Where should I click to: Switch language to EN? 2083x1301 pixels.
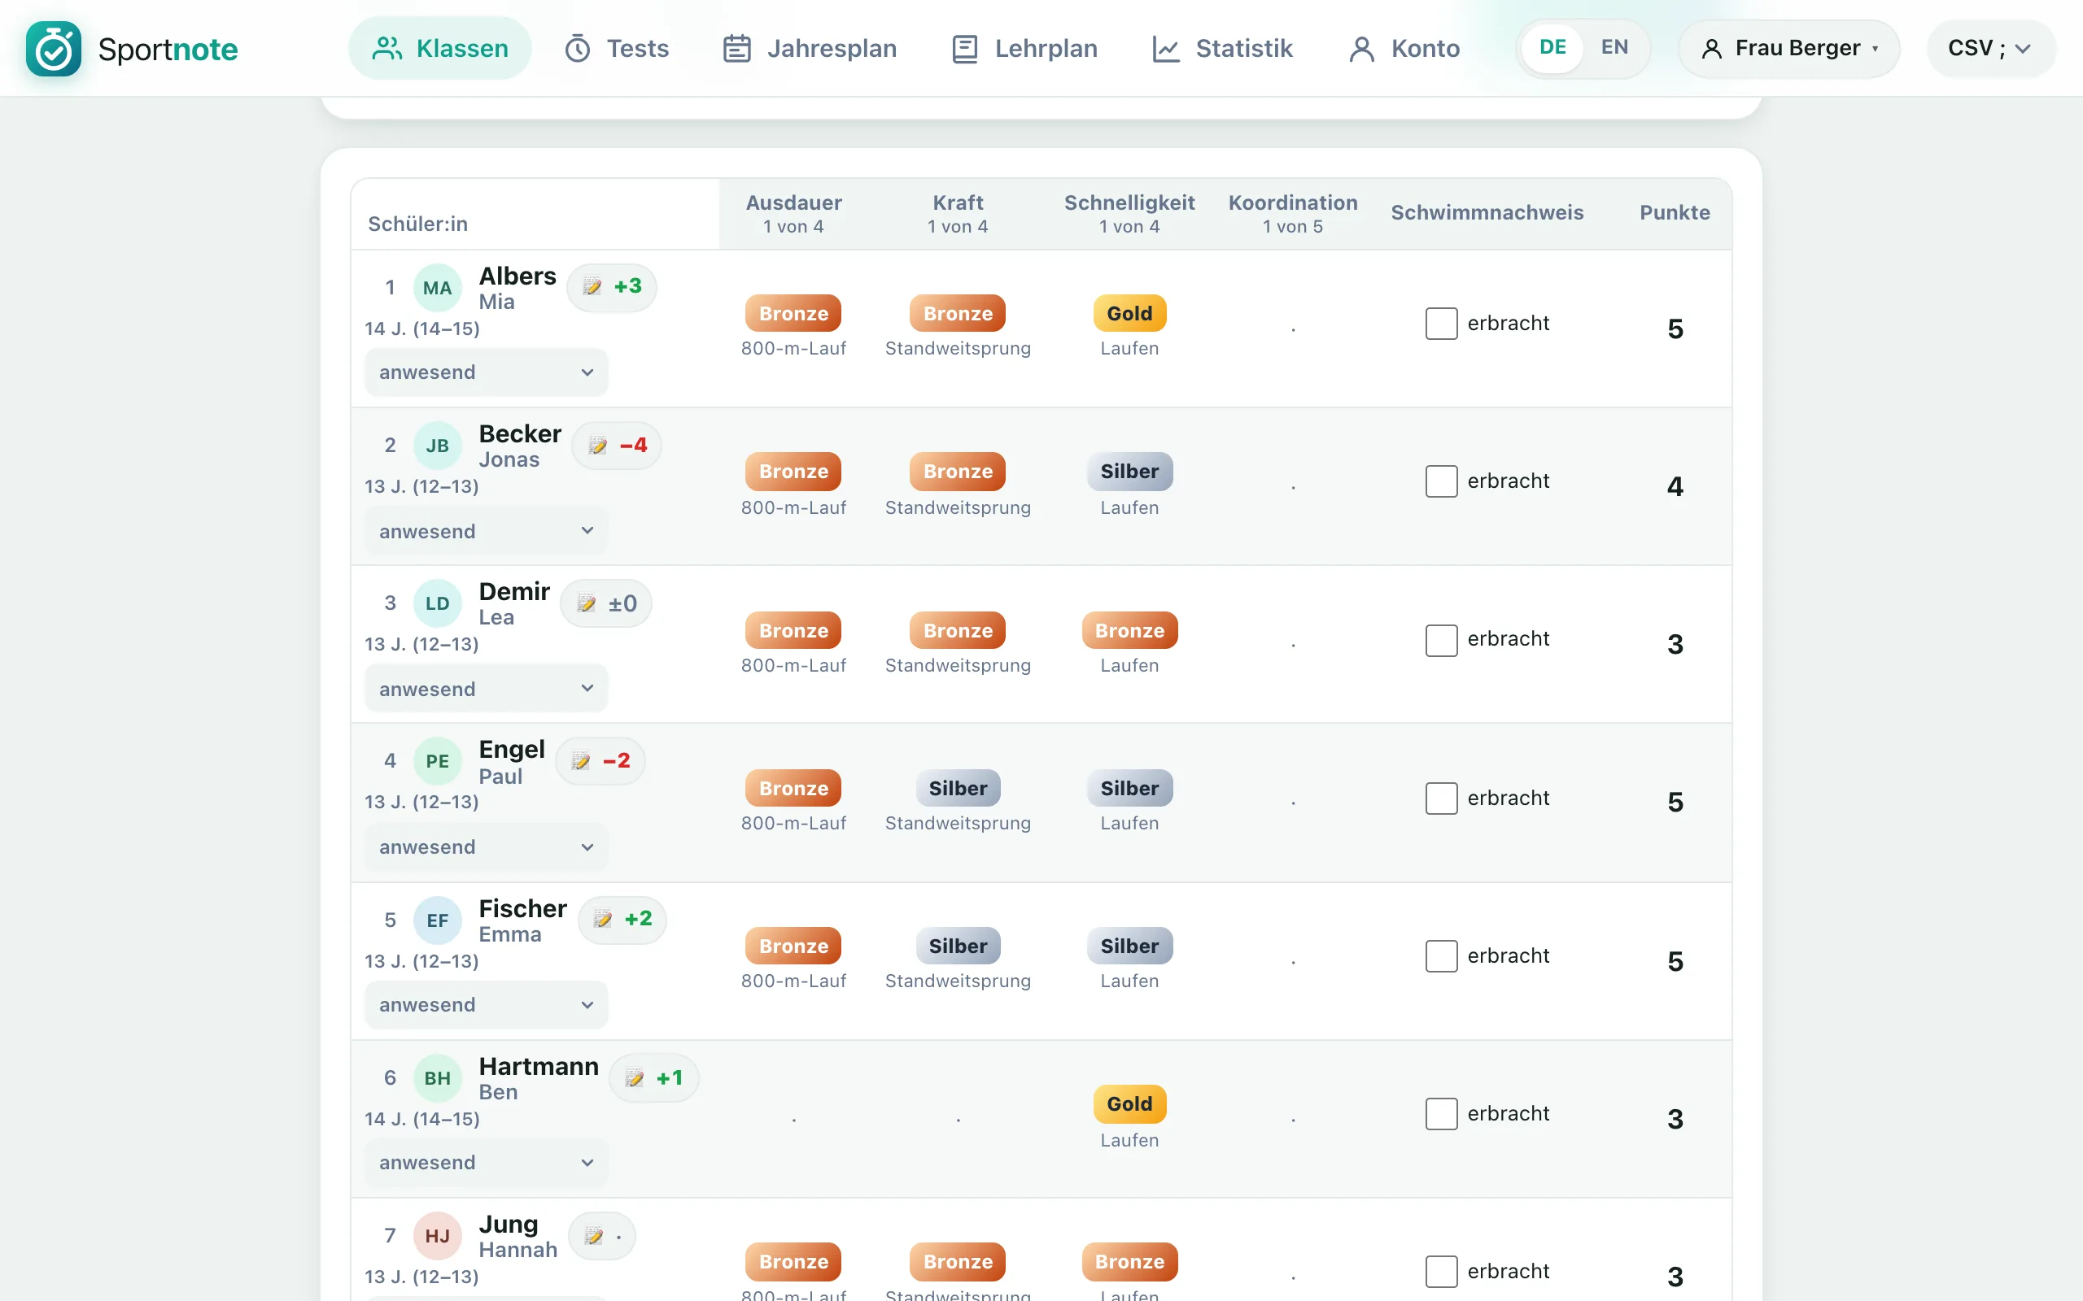tap(1614, 47)
